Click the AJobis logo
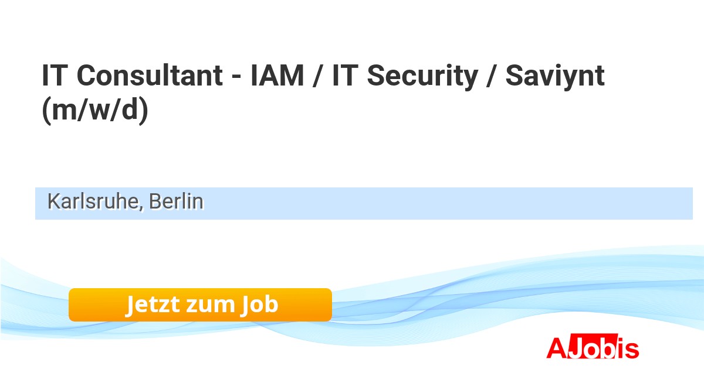 593,348
